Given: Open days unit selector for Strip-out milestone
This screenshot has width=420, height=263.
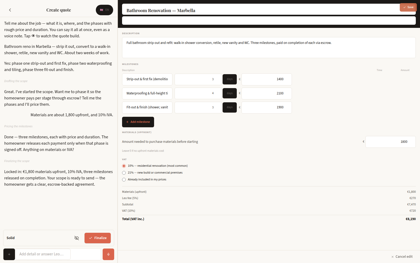Looking at the screenshot, I should coord(230,79).
